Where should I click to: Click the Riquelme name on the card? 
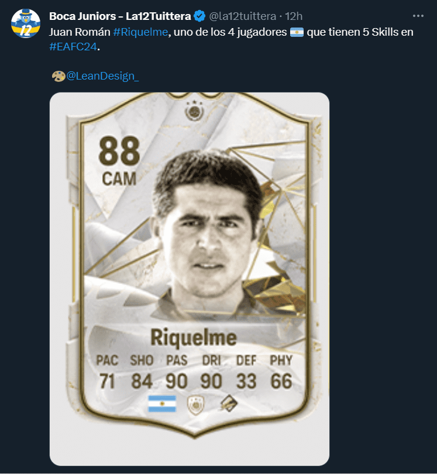pos(194,338)
